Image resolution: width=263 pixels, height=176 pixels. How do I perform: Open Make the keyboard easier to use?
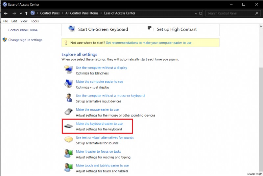tap(99, 124)
